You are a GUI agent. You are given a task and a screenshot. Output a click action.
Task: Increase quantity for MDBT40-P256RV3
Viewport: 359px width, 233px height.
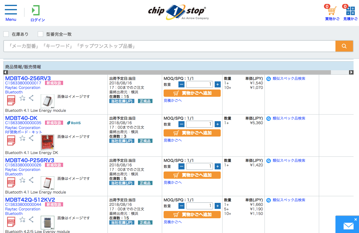click(x=217, y=166)
